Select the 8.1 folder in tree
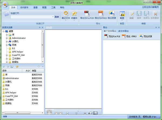The image size is (162, 120). tap(13, 48)
